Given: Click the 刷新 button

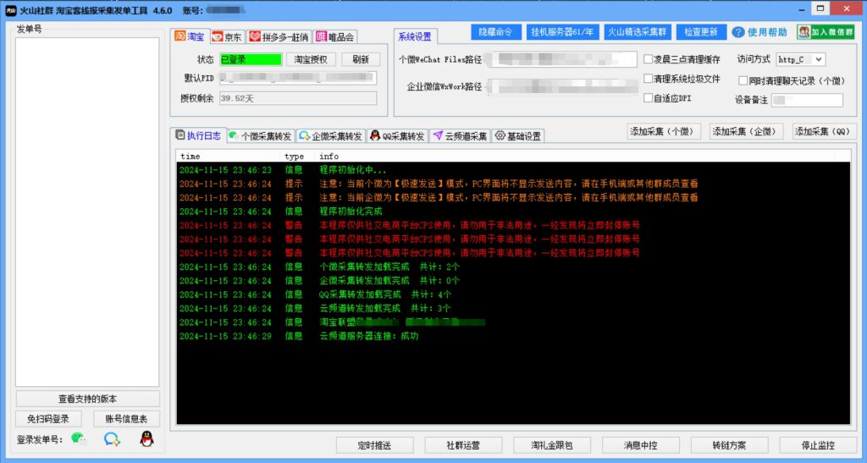Looking at the screenshot, I should pyautogui.click(x=361, y=59).
